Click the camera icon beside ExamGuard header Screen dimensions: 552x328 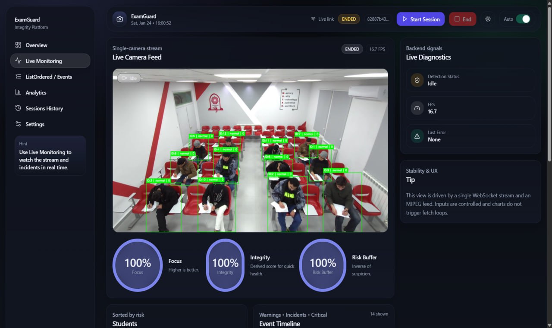click(120, 19)
